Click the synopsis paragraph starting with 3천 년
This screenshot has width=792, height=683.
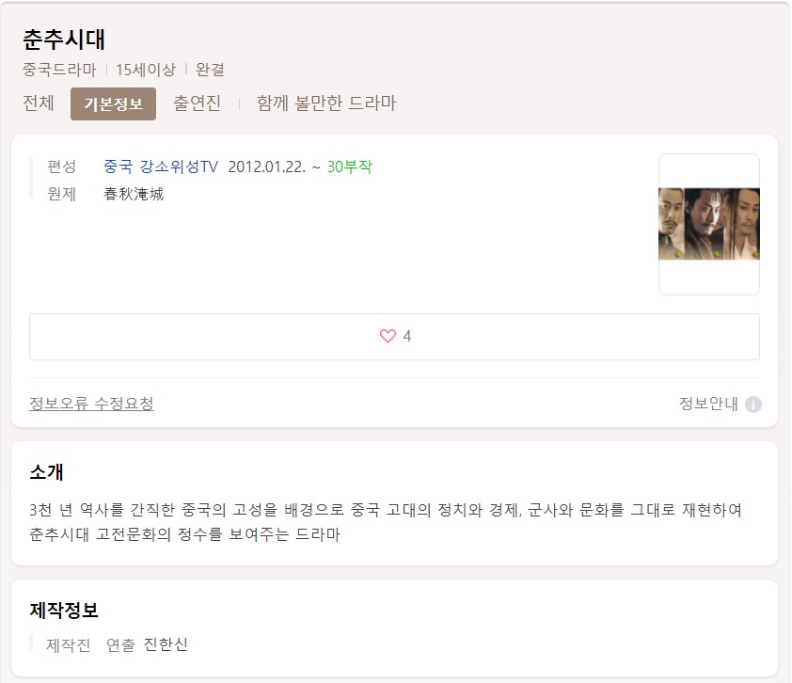(x=386, y=522)
